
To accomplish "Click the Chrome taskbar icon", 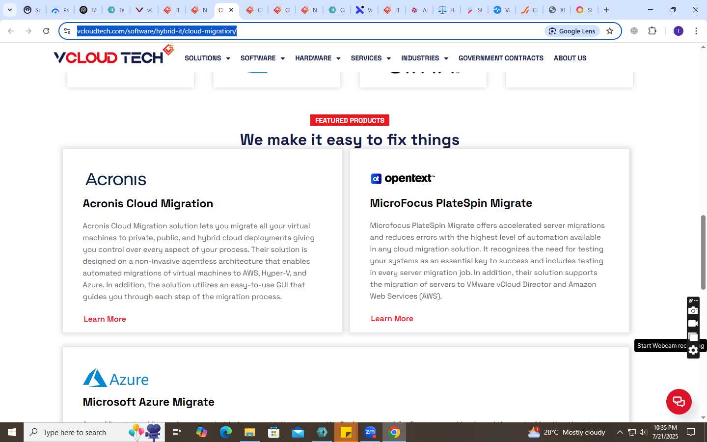I will click(x=394, y=432).
